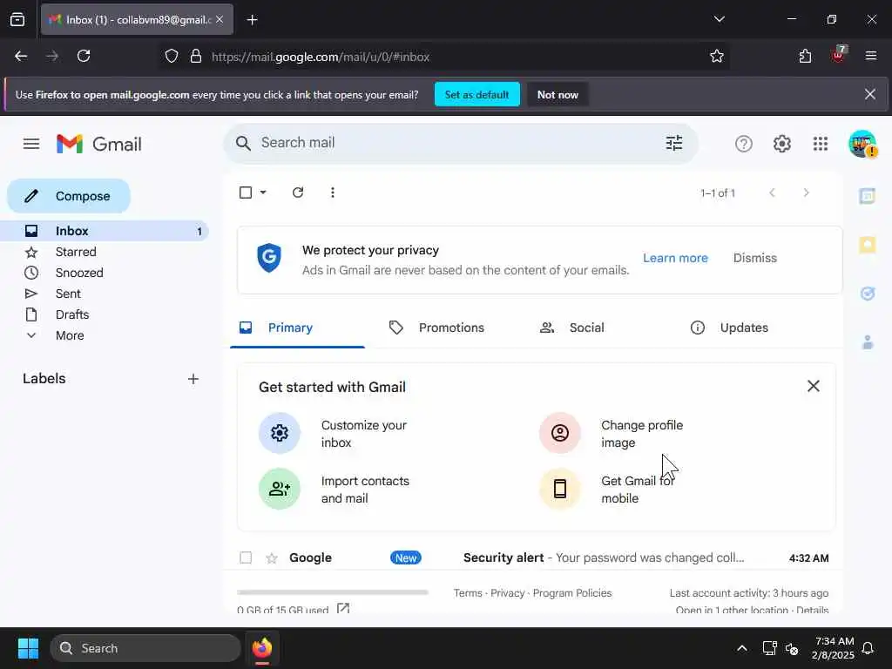This screenshot has width=892, height=669.
Task: Choose Customize your inbox
Action: 334,434
